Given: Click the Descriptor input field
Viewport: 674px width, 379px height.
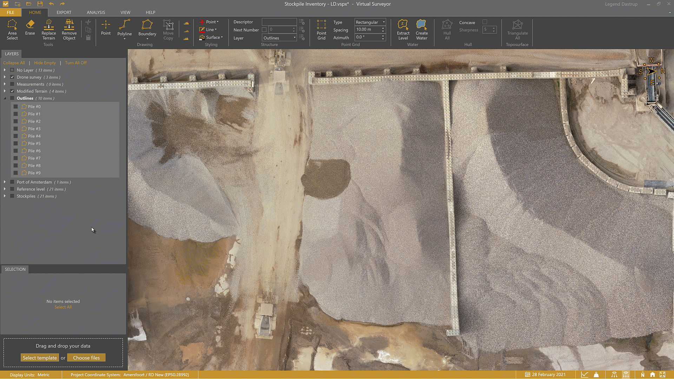Looking at the screenshot, I should [x=279, y=22].
